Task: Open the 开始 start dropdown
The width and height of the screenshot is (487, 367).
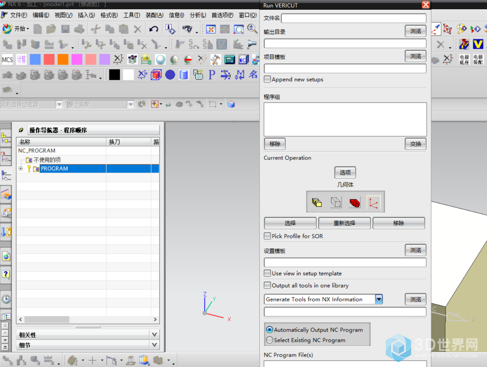Action: point(16,29)
